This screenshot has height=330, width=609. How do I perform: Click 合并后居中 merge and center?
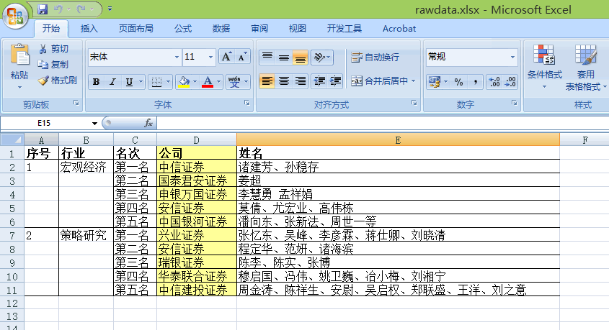coord(379,81)
